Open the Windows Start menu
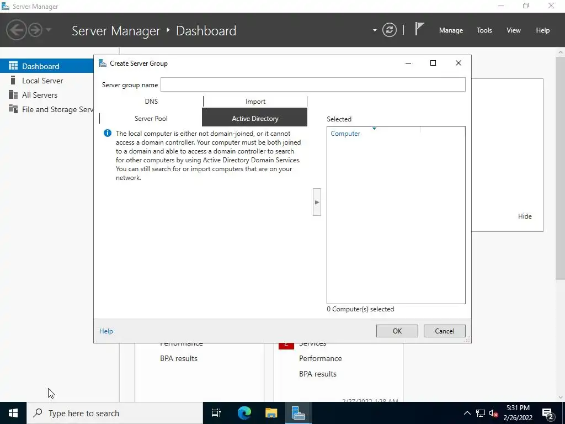This screenshot has height=424, width=565. tap(13, 413)
